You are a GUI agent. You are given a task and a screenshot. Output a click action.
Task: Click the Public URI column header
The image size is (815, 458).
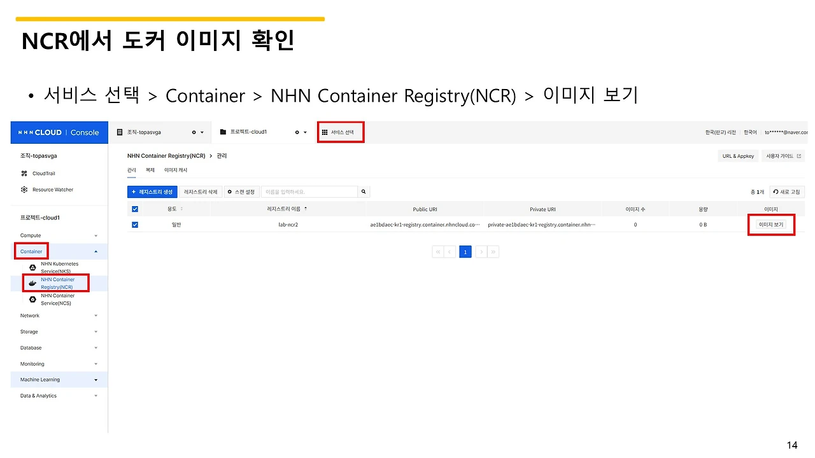(425, 209)
